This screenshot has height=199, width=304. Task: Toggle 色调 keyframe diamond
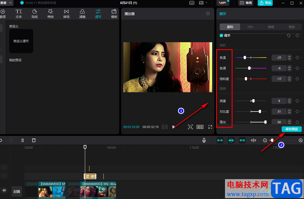point(297,68)
